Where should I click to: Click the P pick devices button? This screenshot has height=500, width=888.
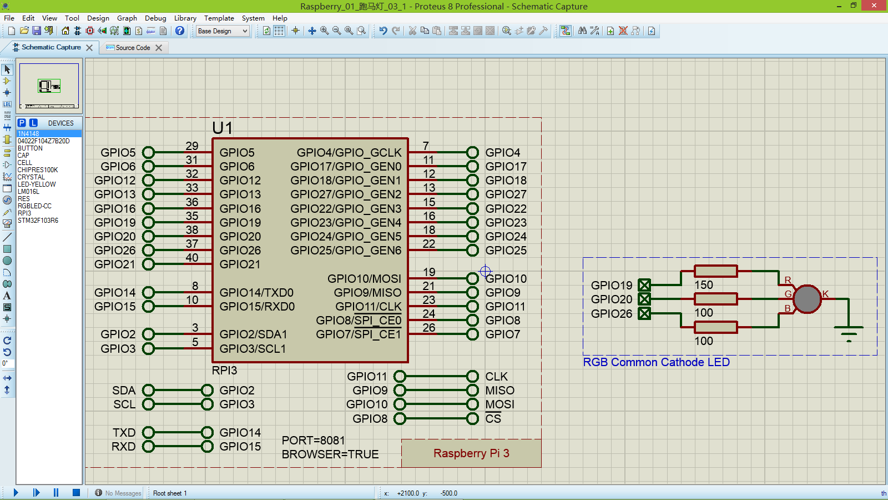pyautogui.click(x=22, y=123)
